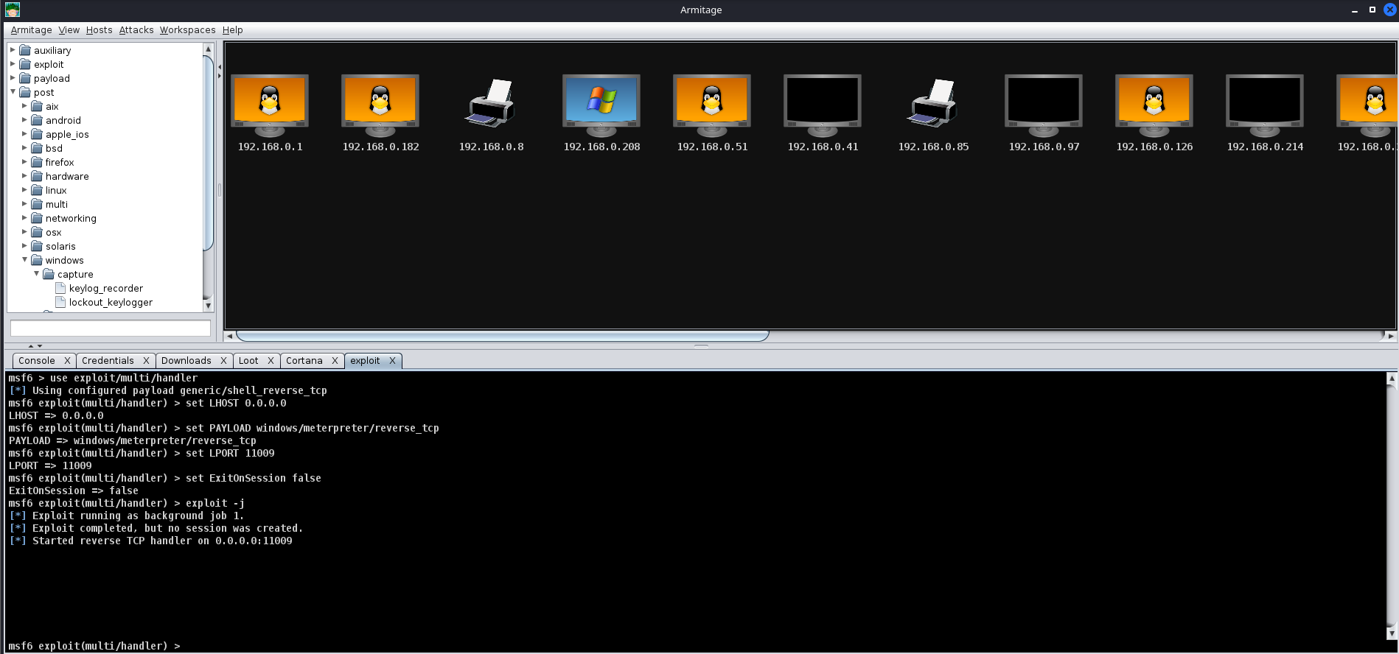Expand the linux post folder
Viewport: 1399px width, 654px height.
(x=24, y=190)
